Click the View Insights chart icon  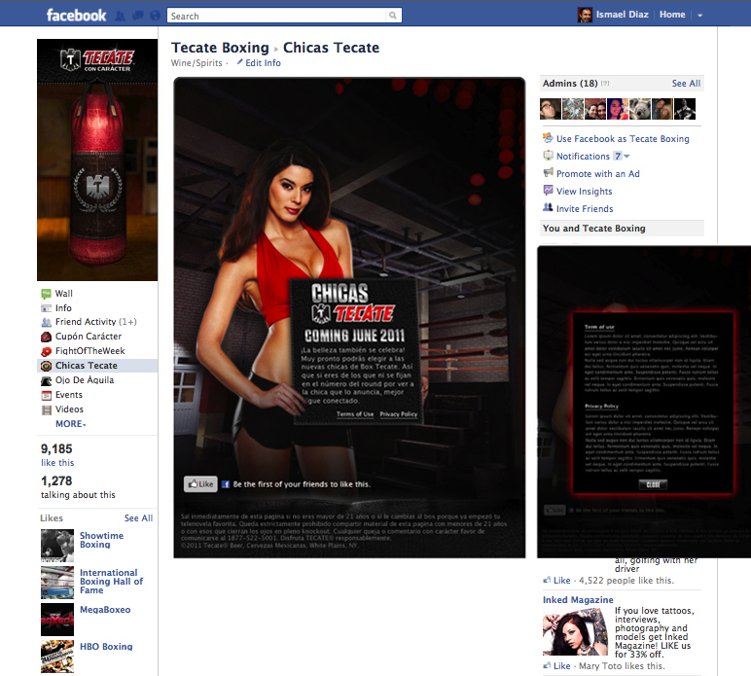548,191
